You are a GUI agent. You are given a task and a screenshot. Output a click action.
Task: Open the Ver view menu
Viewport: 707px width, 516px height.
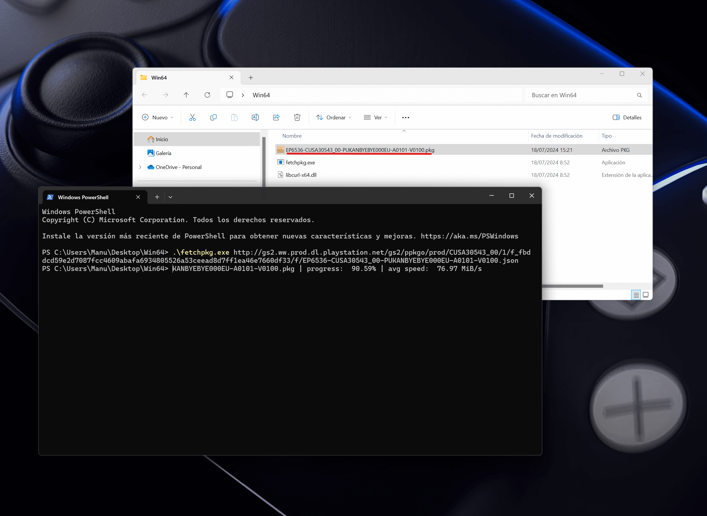tap(375, 117)
